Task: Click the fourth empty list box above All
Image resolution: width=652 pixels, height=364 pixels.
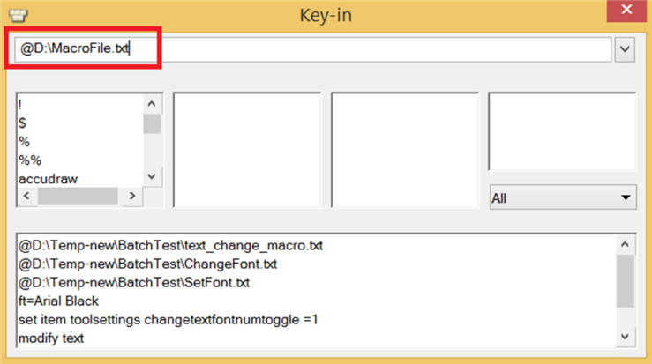Action: click(562, 131)
